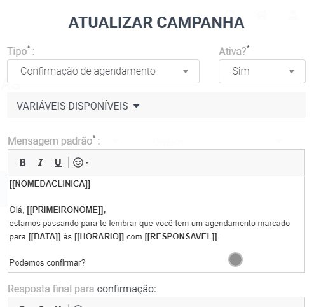Apply underline formatting in message editor
The image size is (314, 307).
(58, 162)
